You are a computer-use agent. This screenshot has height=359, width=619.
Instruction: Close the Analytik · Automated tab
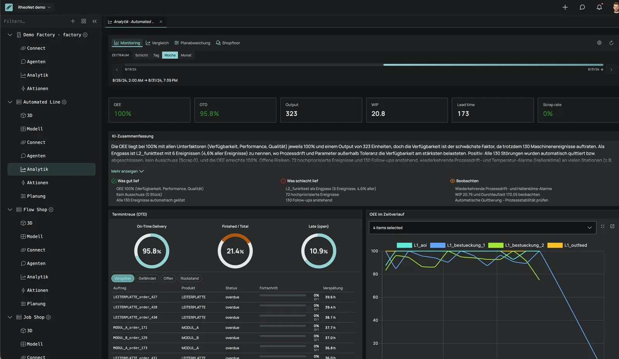[x=161, y=22]
